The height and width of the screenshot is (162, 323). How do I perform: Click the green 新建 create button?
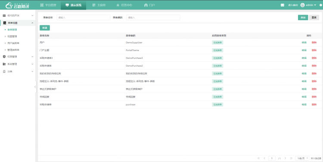tap(45, 28)
